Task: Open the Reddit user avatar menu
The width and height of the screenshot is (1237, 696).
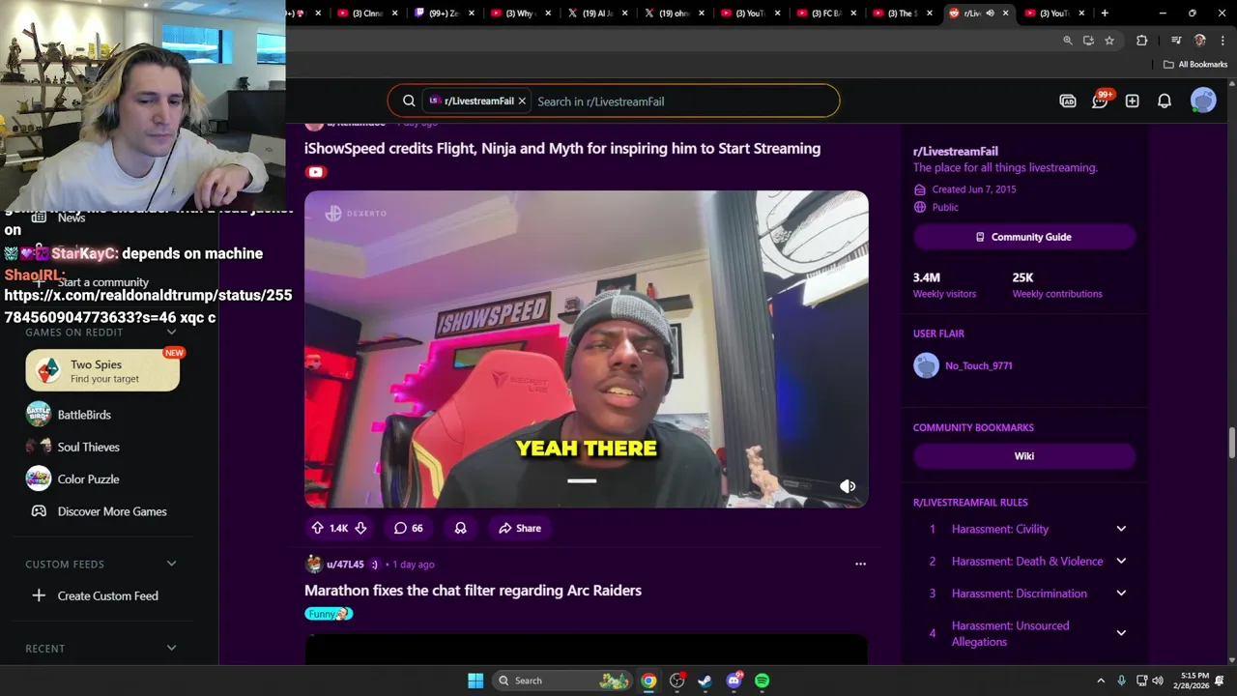Action: pyautogui.click(x=1203, y=101)
